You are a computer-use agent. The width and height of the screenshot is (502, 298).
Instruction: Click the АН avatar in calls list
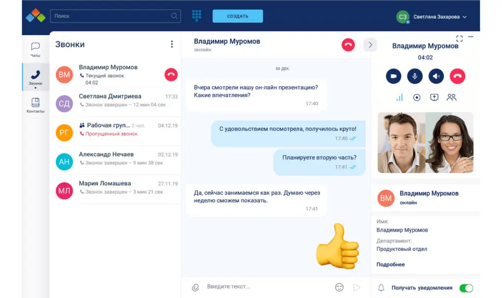click(64, 162)
